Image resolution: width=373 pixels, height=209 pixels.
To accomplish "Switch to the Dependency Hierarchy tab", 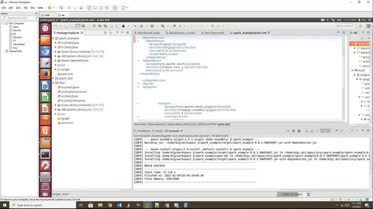I will coord(182,124).
